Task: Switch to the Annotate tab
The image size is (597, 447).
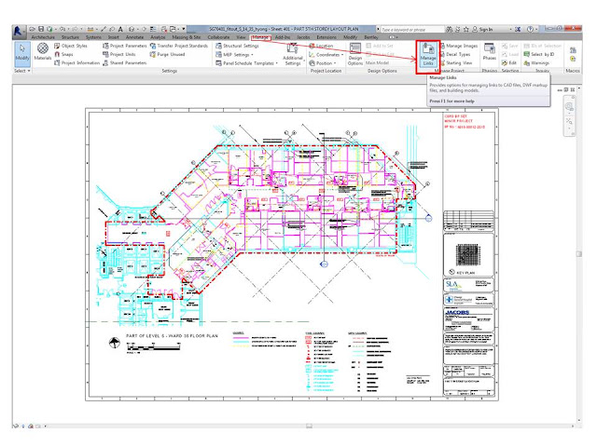Action: coord(134,37)
